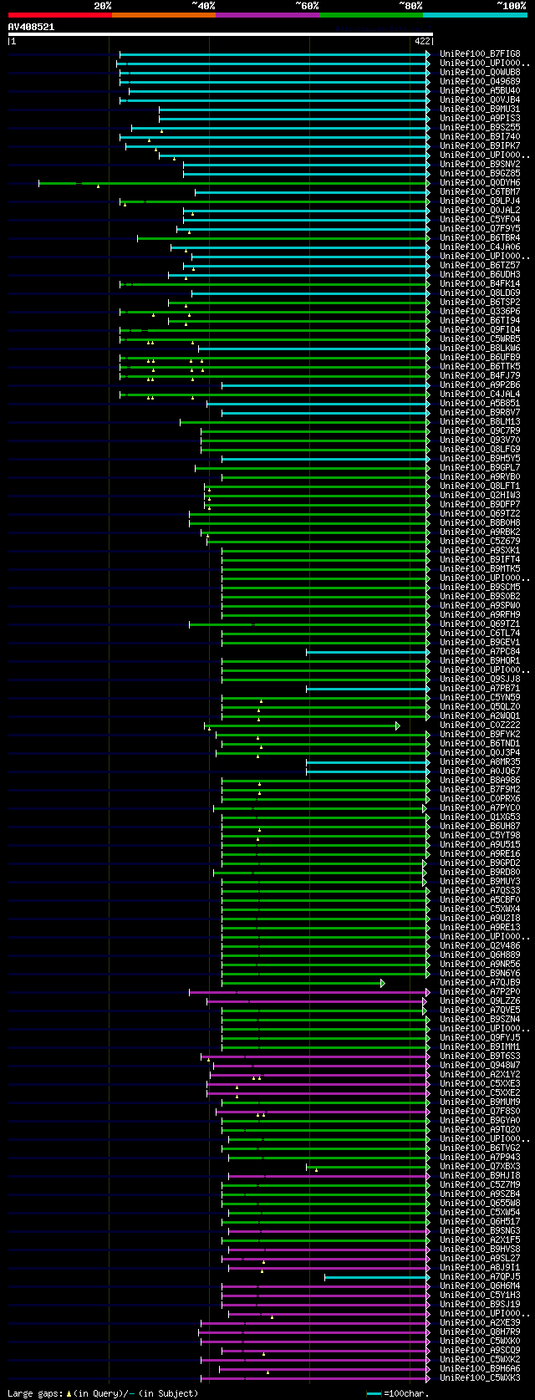
Task: Select the UniRef100_B8LKW6 label
Action: [x=480, y=349]
